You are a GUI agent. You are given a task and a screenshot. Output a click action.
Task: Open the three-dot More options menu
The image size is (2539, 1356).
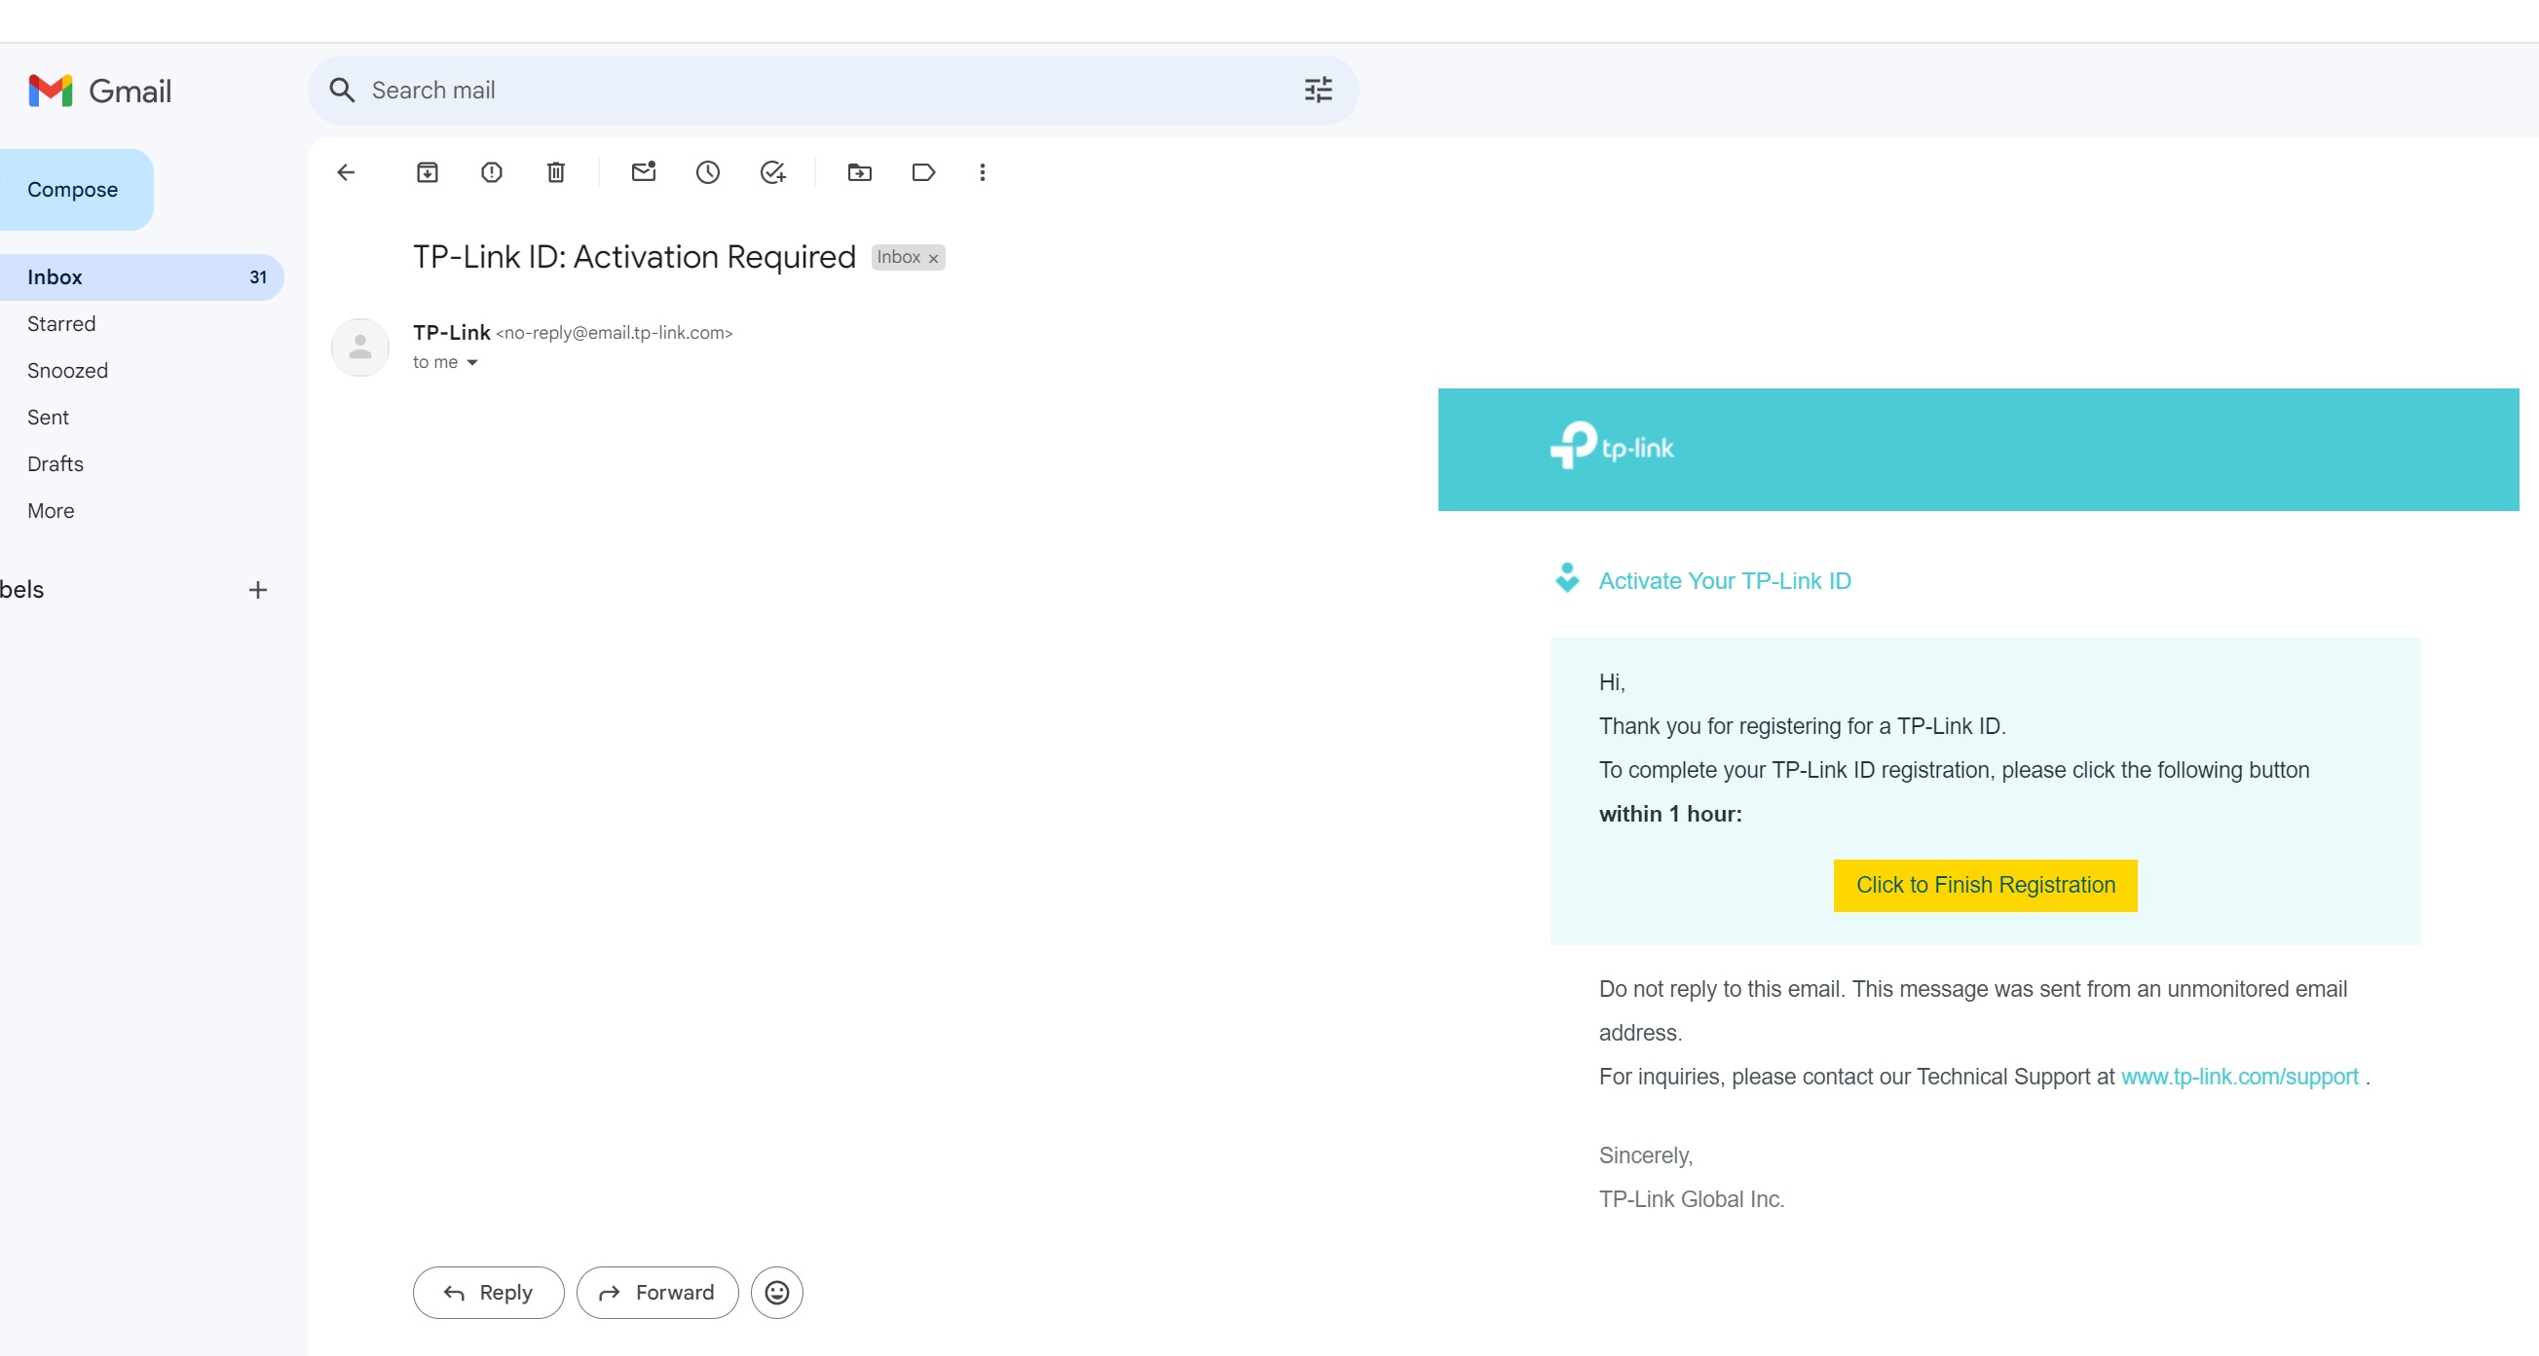(x=982, y=172)
